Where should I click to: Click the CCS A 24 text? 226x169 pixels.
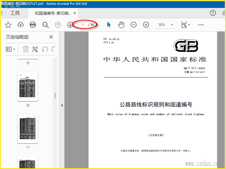coord(108,43)
